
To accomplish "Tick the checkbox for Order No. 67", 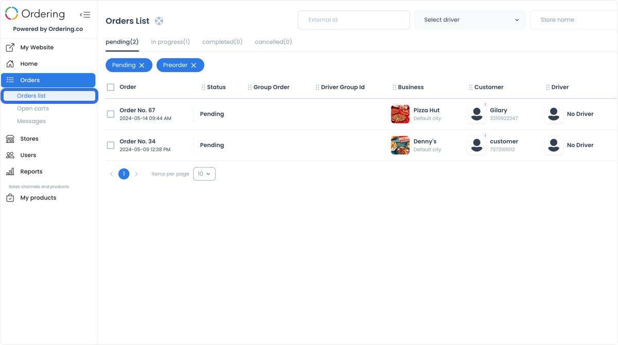I will click(x=111, y=114).
